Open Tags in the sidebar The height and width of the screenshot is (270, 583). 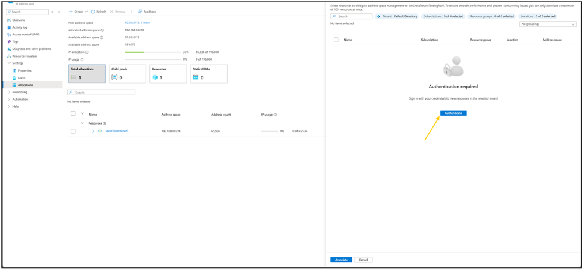tap(15, 41)
